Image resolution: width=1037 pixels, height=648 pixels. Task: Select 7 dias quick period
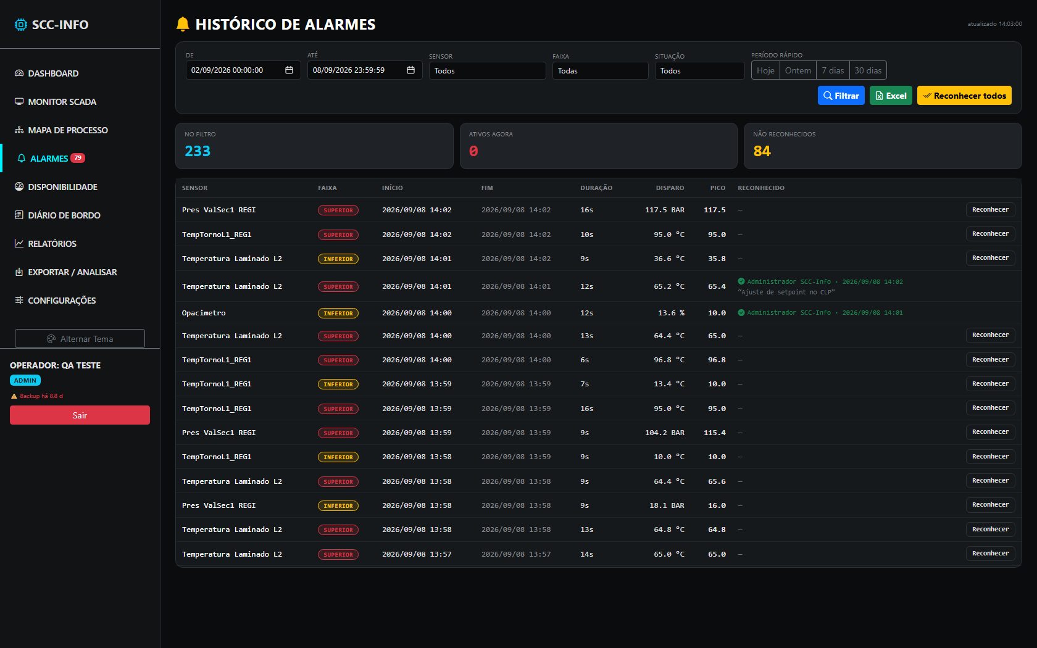point(833,70)
